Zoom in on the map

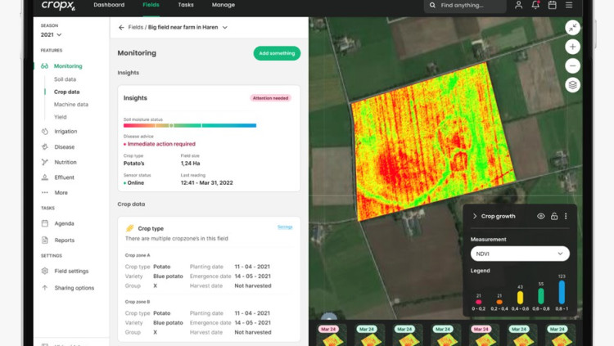572,47
